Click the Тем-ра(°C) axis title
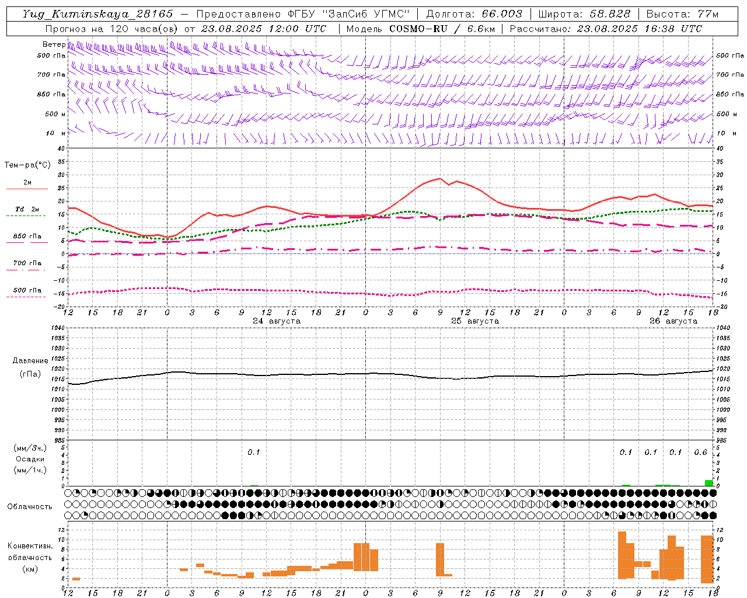This screenshot has height=598, width=747. pos(27,165)
